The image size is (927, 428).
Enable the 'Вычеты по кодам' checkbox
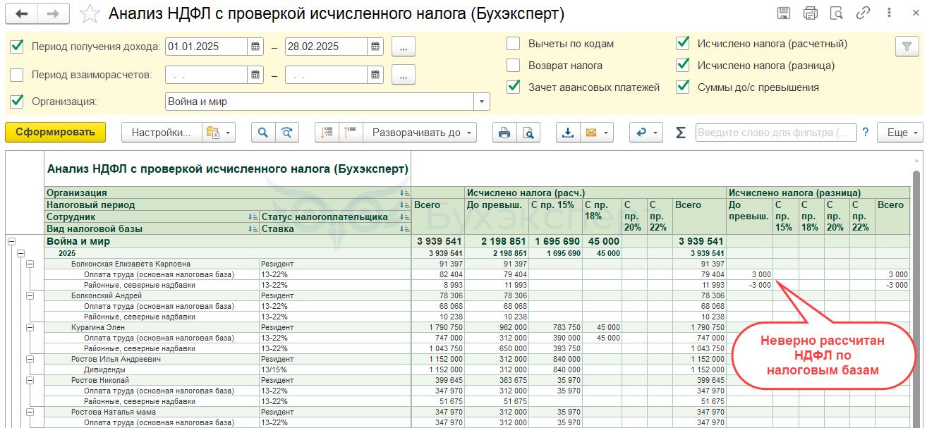point(513,44)
